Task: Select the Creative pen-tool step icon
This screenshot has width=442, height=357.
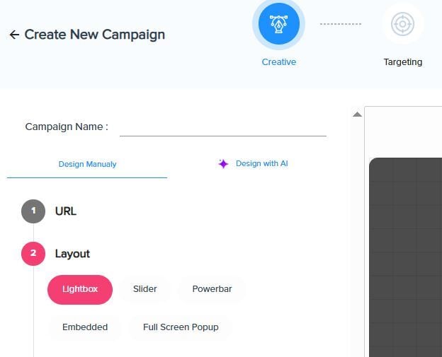Action: pos(278,24)
